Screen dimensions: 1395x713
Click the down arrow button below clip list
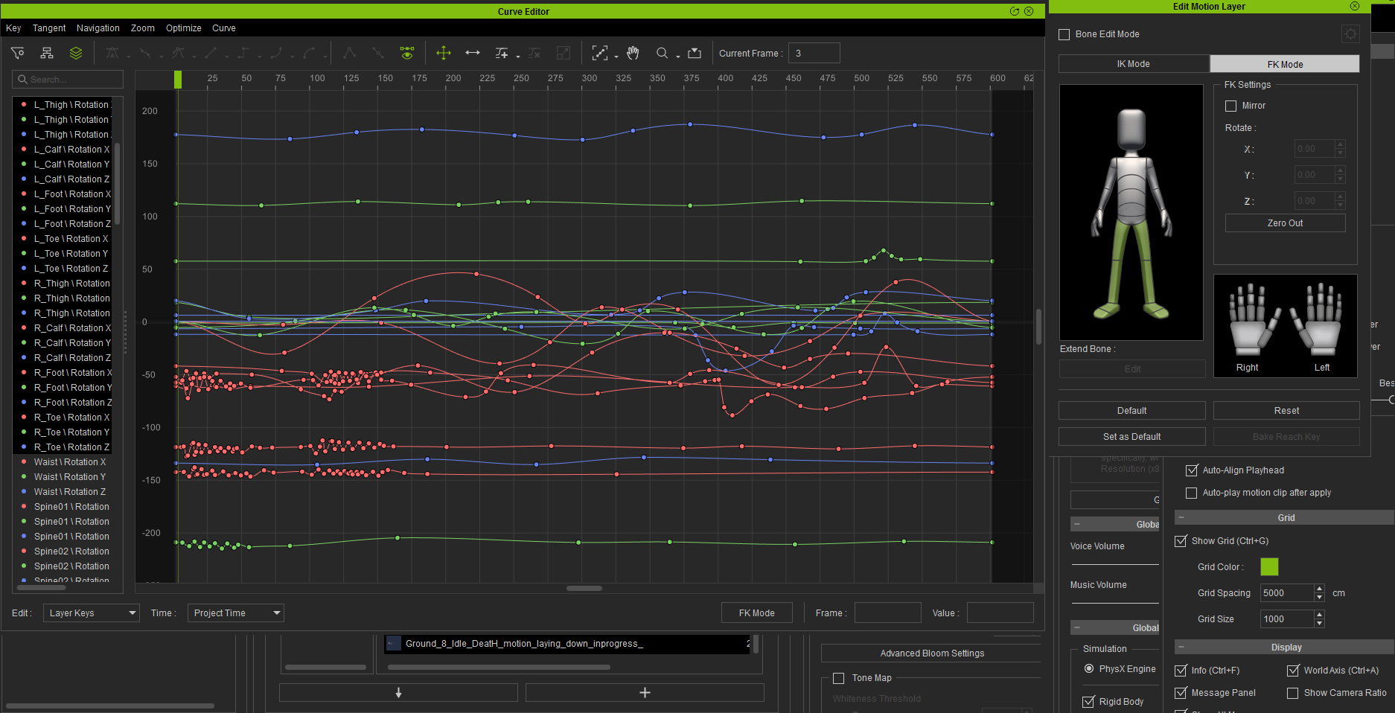398,693
